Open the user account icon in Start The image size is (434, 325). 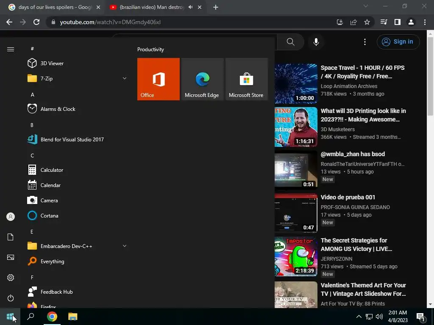[x=11, y=217]
